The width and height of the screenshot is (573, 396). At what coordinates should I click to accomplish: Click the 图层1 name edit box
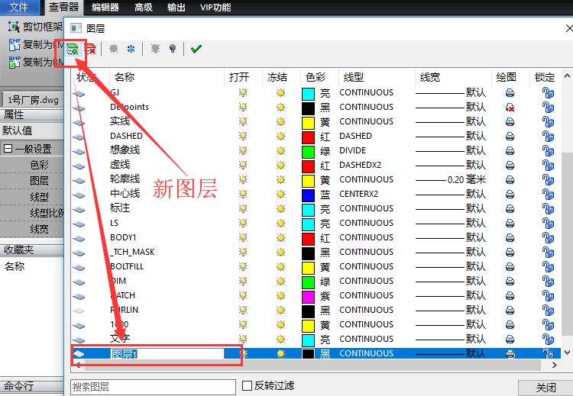click(x=167, y=354)
